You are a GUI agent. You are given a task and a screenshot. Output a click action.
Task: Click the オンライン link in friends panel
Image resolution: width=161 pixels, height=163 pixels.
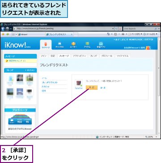[x=30, y=70]
